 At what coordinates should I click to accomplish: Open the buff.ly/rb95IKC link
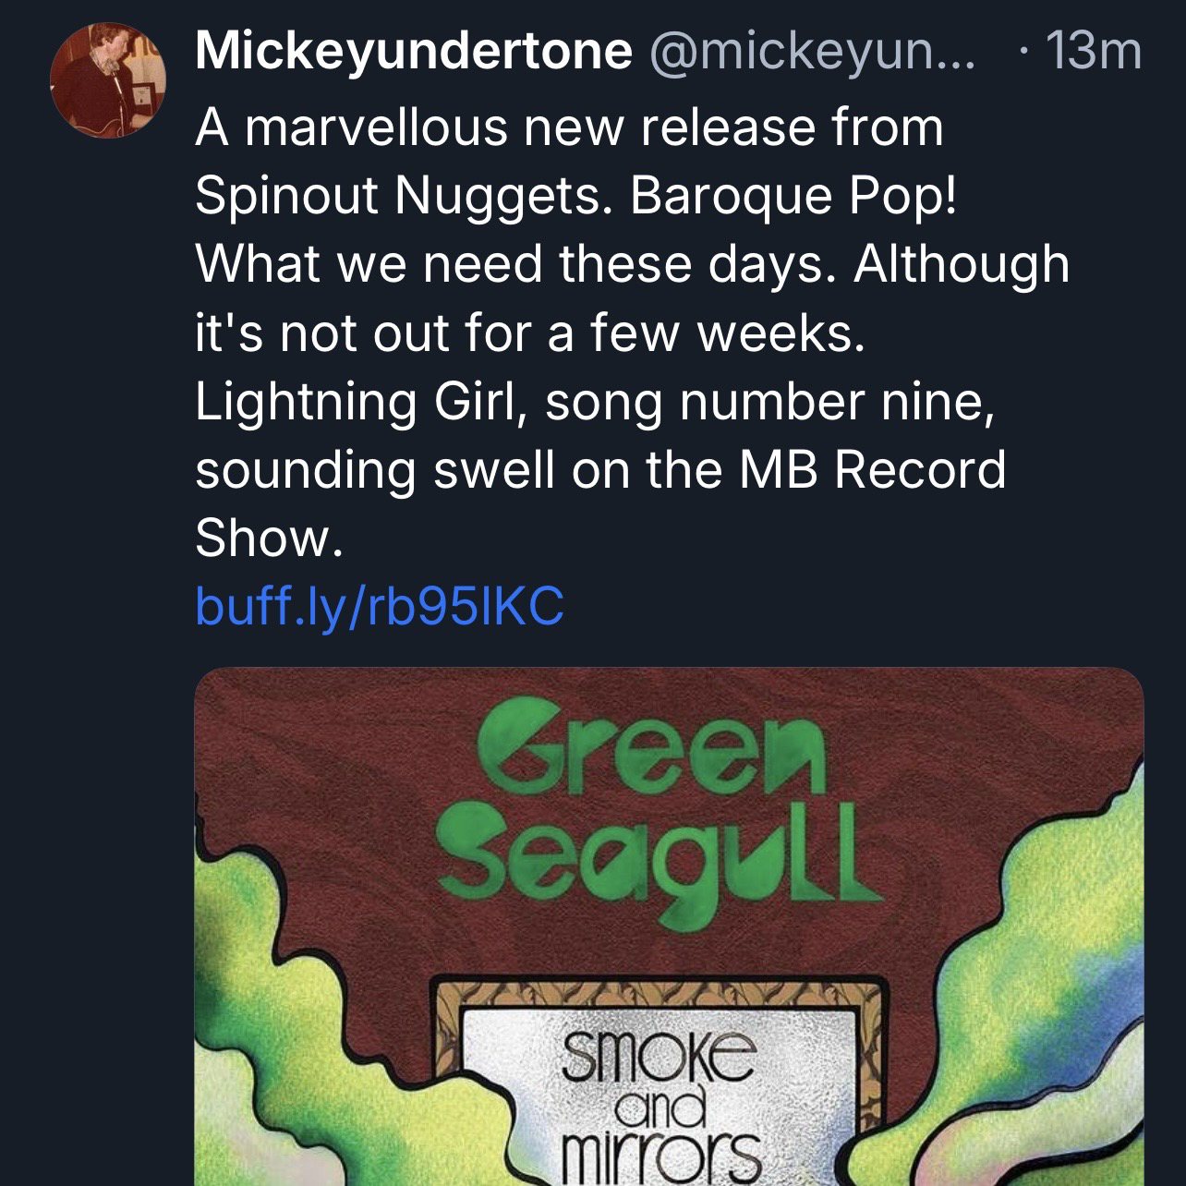pos(379,607)
